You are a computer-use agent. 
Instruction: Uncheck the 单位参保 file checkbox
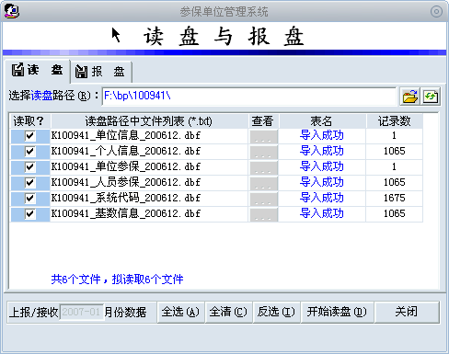click(30, 167)
